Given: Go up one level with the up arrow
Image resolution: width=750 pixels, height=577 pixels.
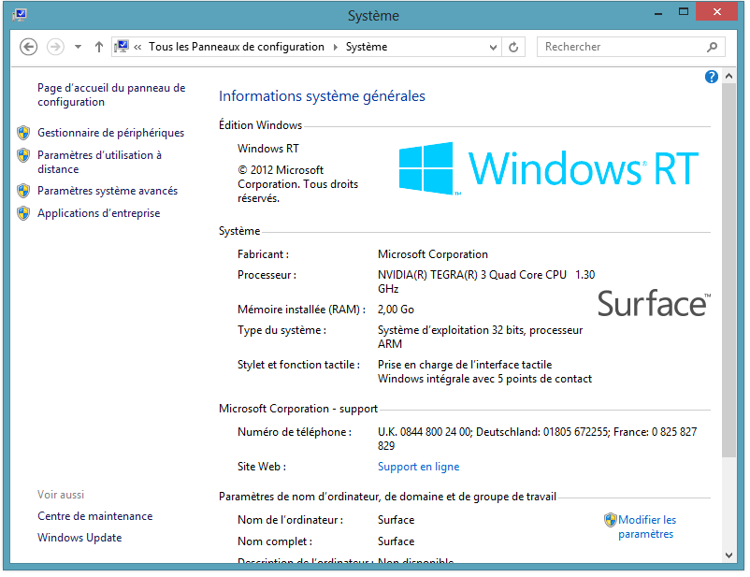Looking at the screenshot, I should pyautogui.click(x=98, y=47).
